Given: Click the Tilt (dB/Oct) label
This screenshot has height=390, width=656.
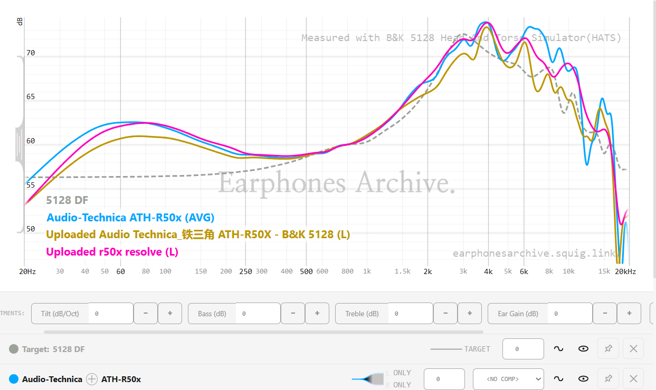Looking at the screenshot, I should tap(60, 313).
